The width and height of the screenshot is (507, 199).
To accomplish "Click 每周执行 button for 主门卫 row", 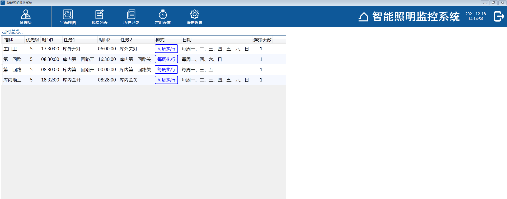I will coord(166,49).
